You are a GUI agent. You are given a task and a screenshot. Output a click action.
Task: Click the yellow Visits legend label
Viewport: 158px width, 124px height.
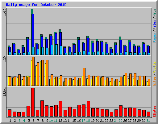[x=155, y=67]
